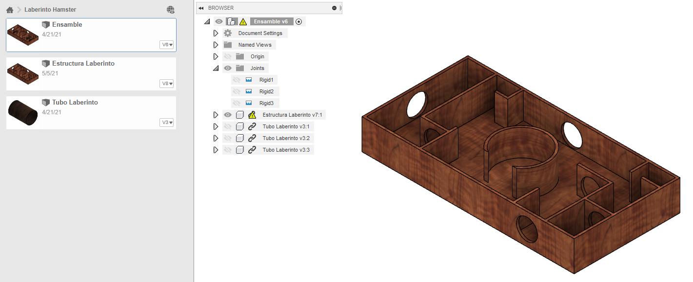Select the Rigid3 joint label
Image resolution: width=693 pixels, height=282 pixels.
tap(266, 103)
